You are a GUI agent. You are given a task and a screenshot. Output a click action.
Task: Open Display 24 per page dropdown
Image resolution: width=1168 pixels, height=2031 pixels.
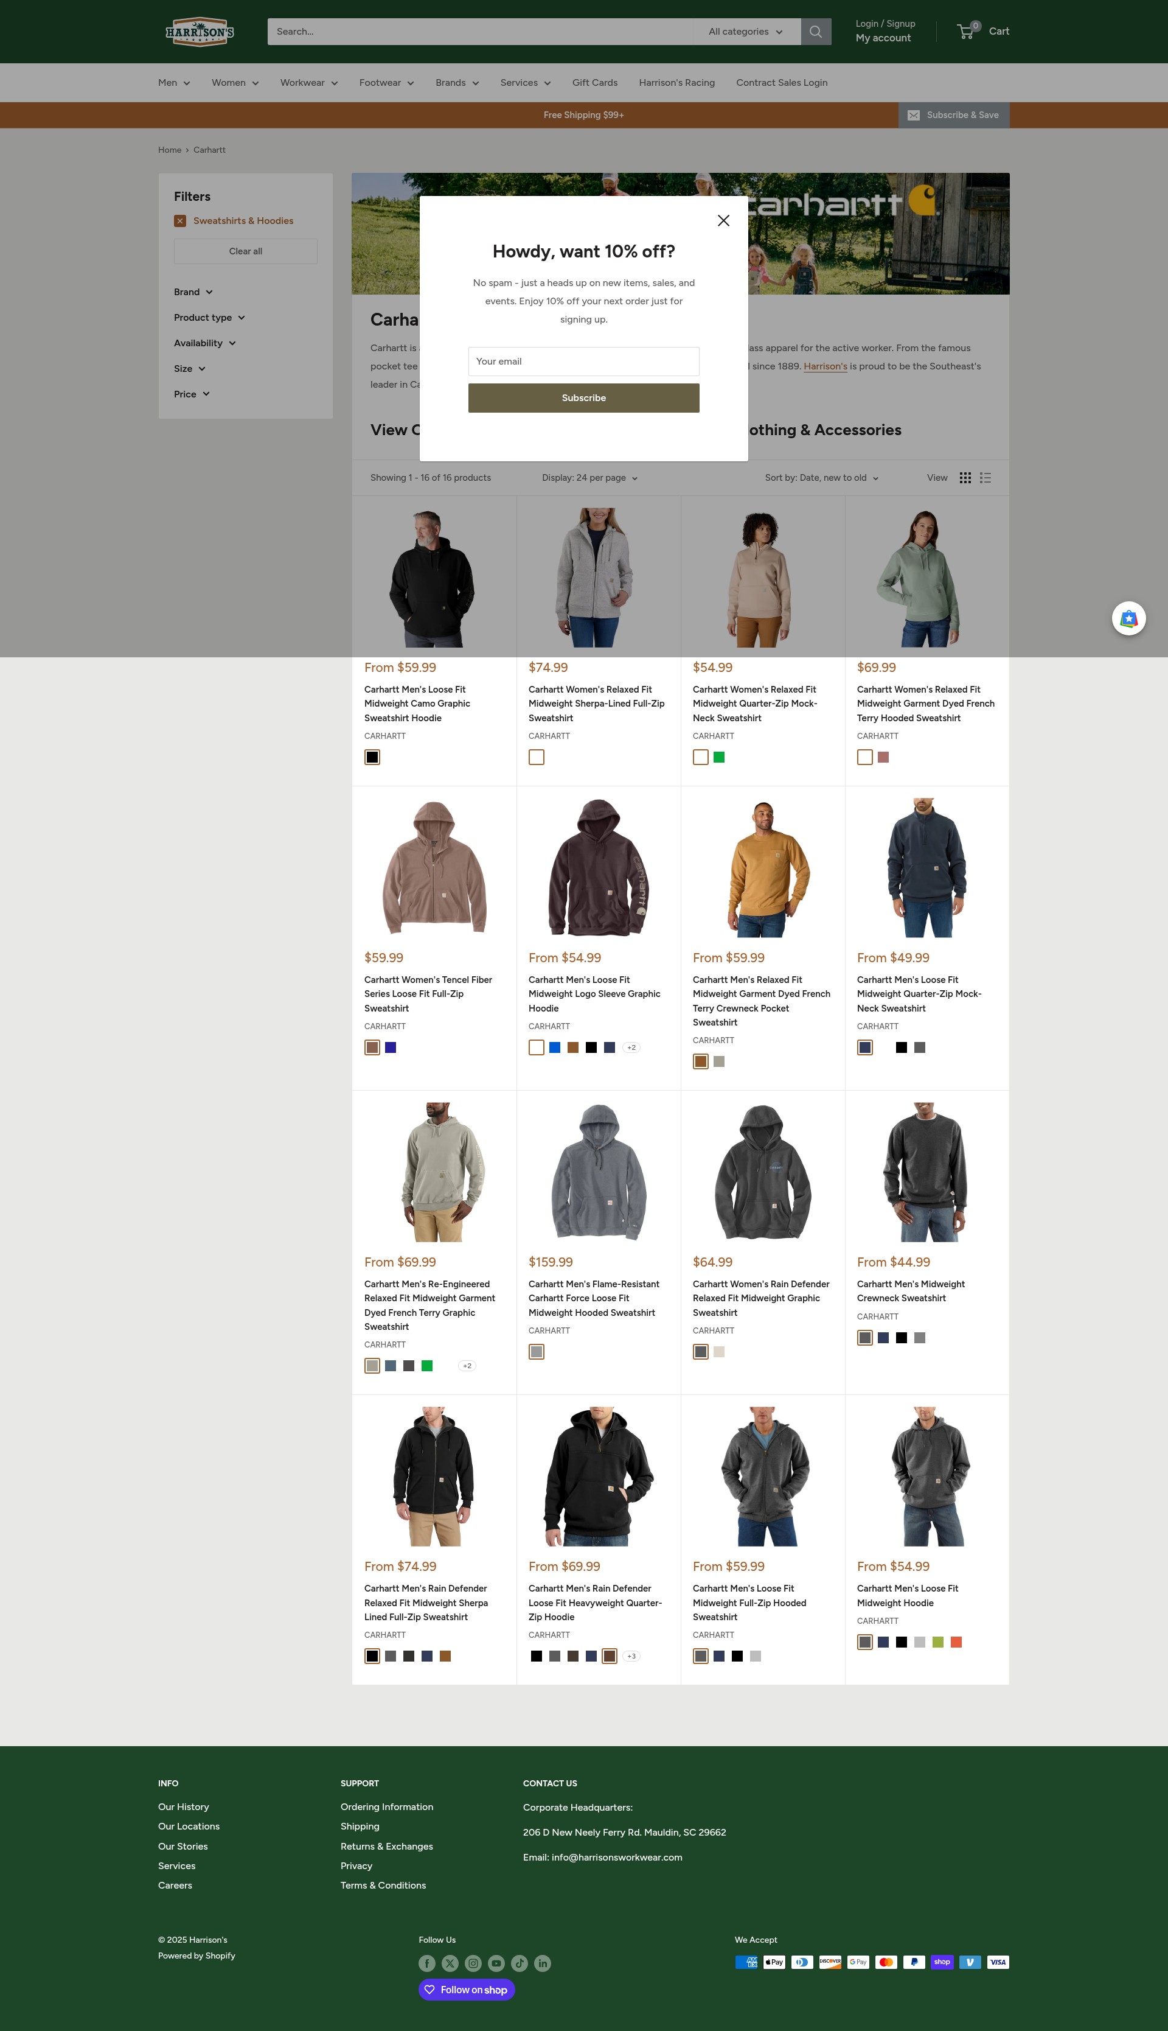589,477
